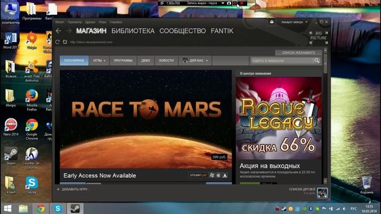Click into the store search field

(x=282, y=61)
